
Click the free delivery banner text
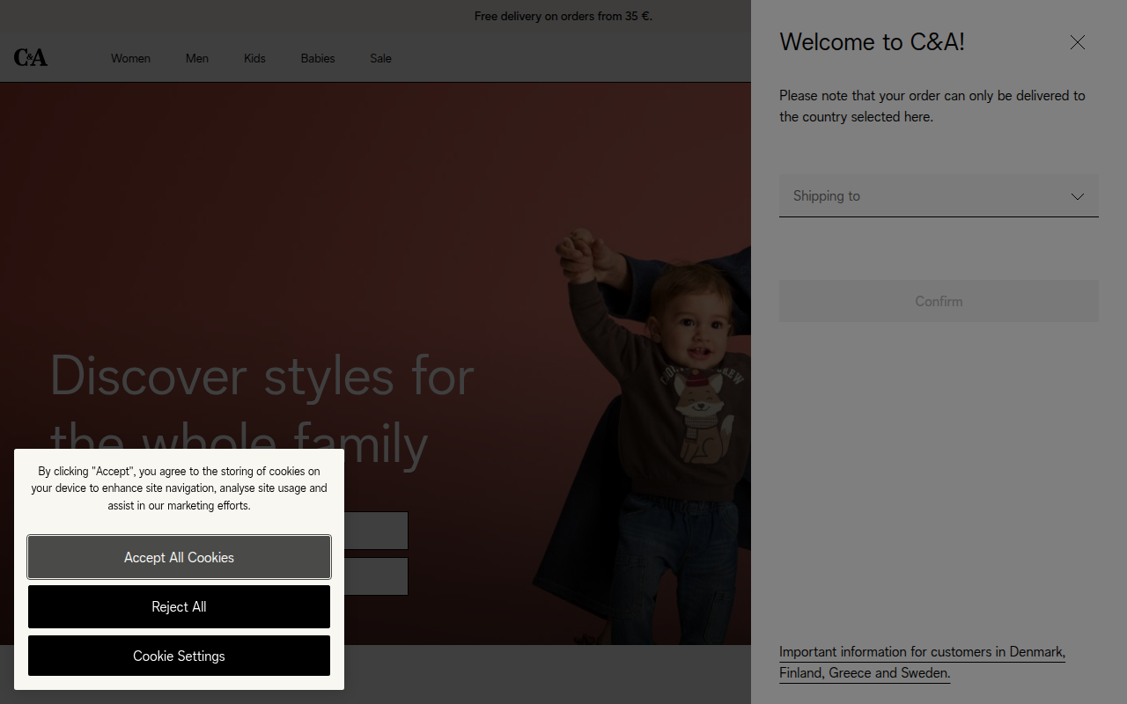tap(563, 16)
